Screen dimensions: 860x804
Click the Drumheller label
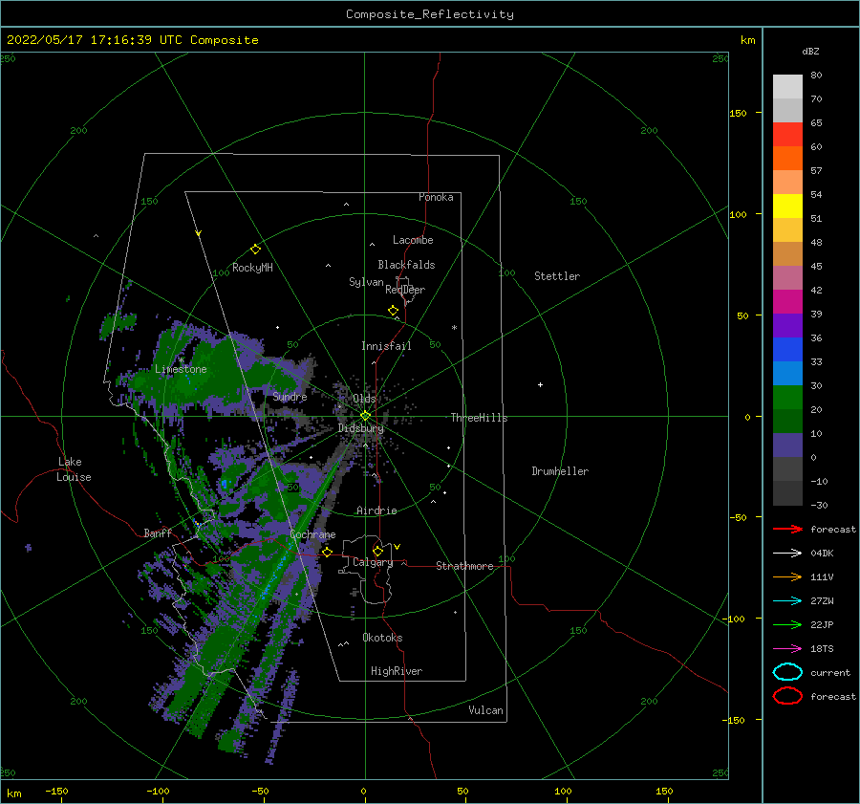tap(560, 471)
